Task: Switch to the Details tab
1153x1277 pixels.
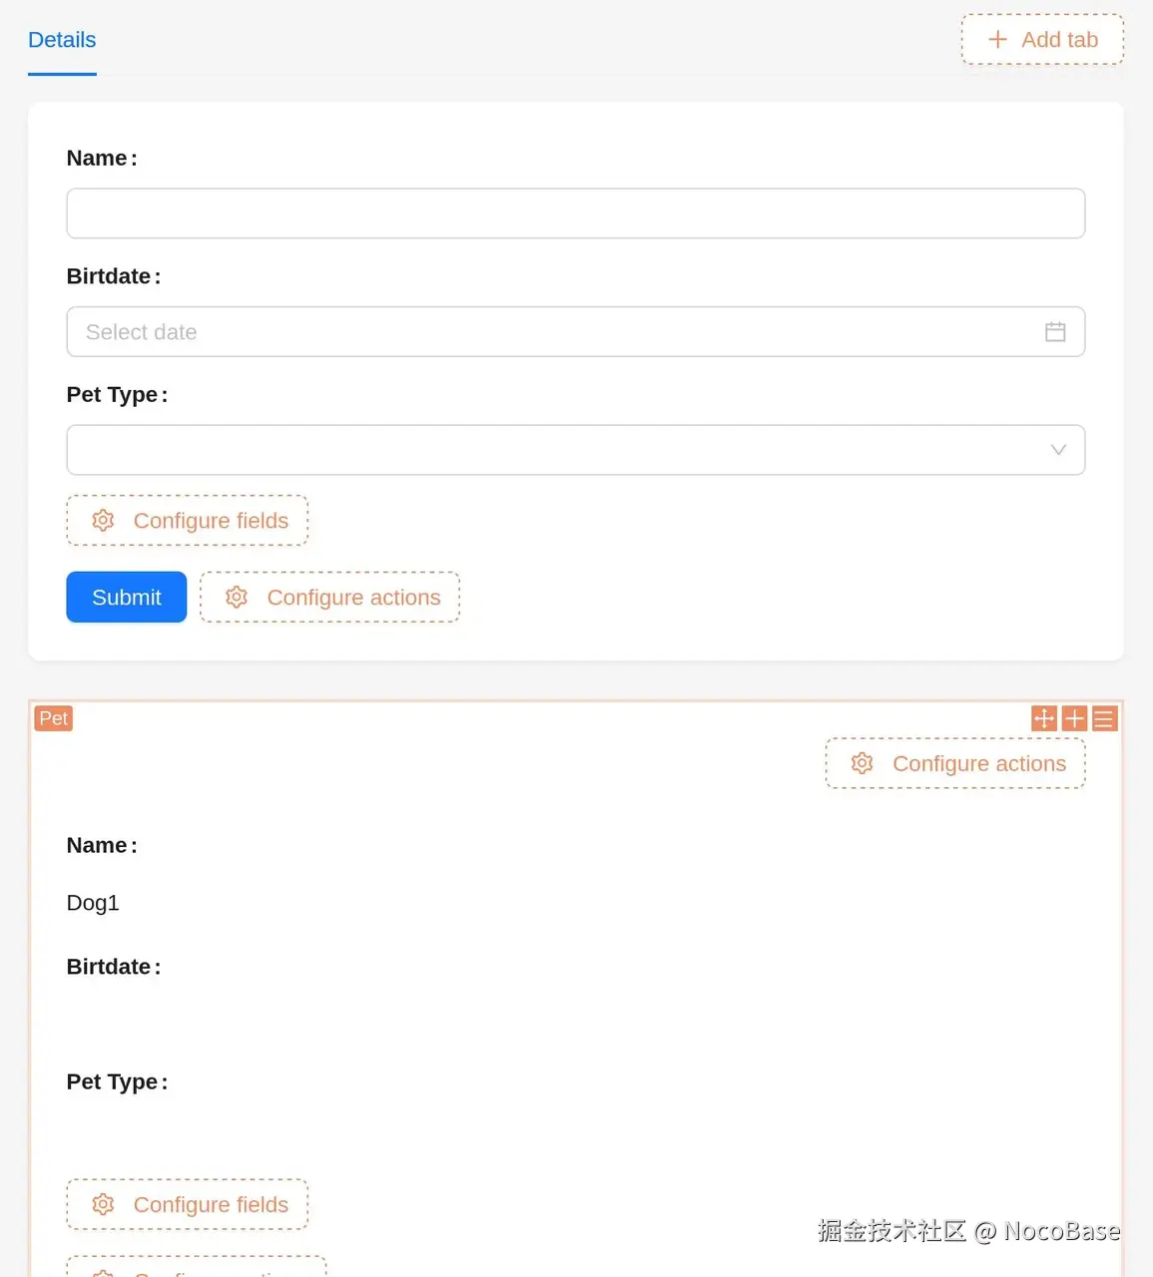Action: point(62,40)
